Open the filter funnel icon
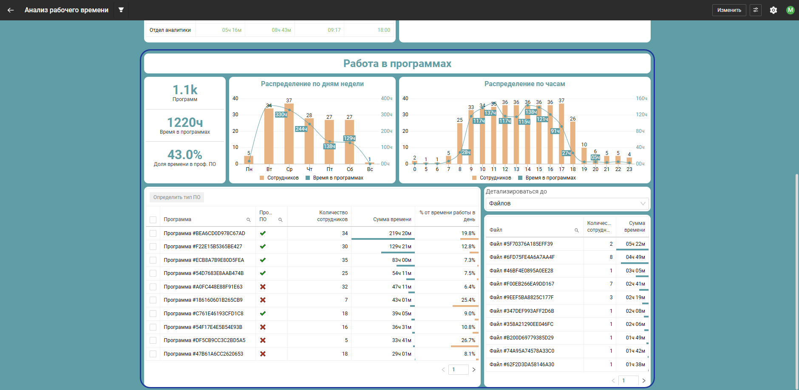The height and width of the screenshot is (390, 799). [x=121, y=10]
